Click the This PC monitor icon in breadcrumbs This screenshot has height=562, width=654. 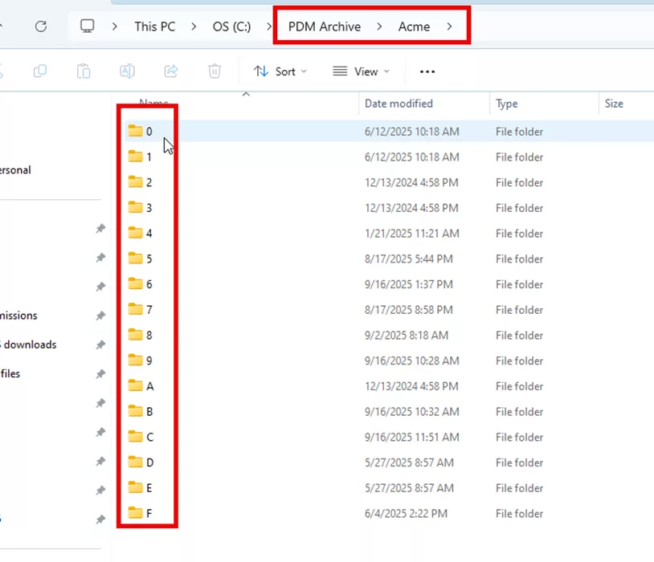(87, 26)
